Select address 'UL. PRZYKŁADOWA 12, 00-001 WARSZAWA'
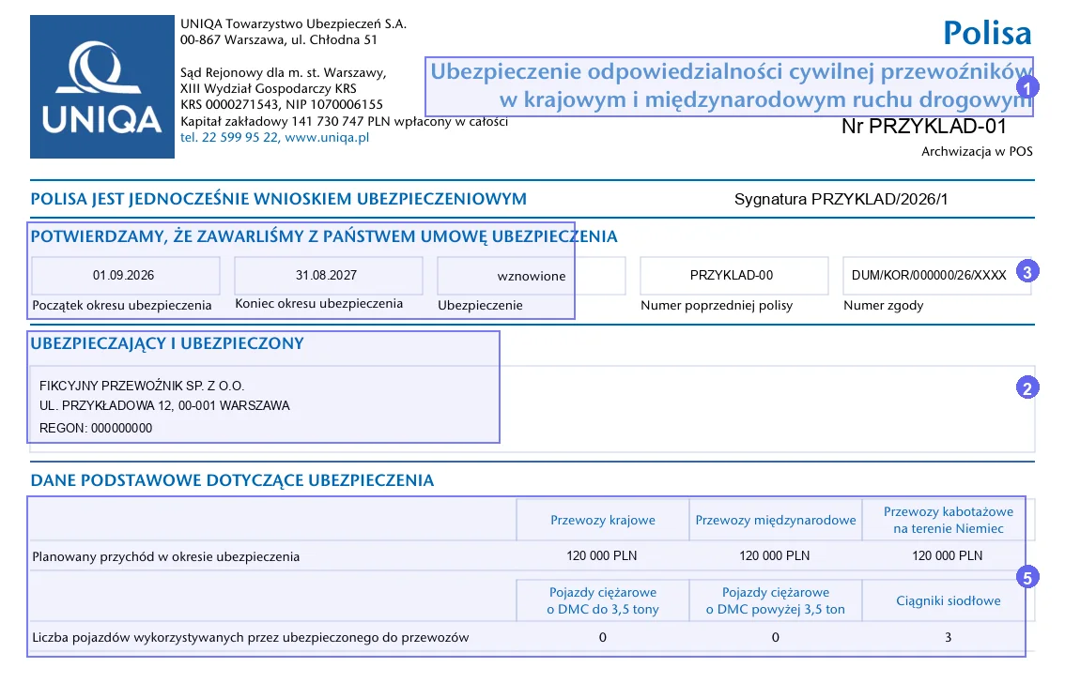This screenshot has width=1065, height=683. point(164,405)
